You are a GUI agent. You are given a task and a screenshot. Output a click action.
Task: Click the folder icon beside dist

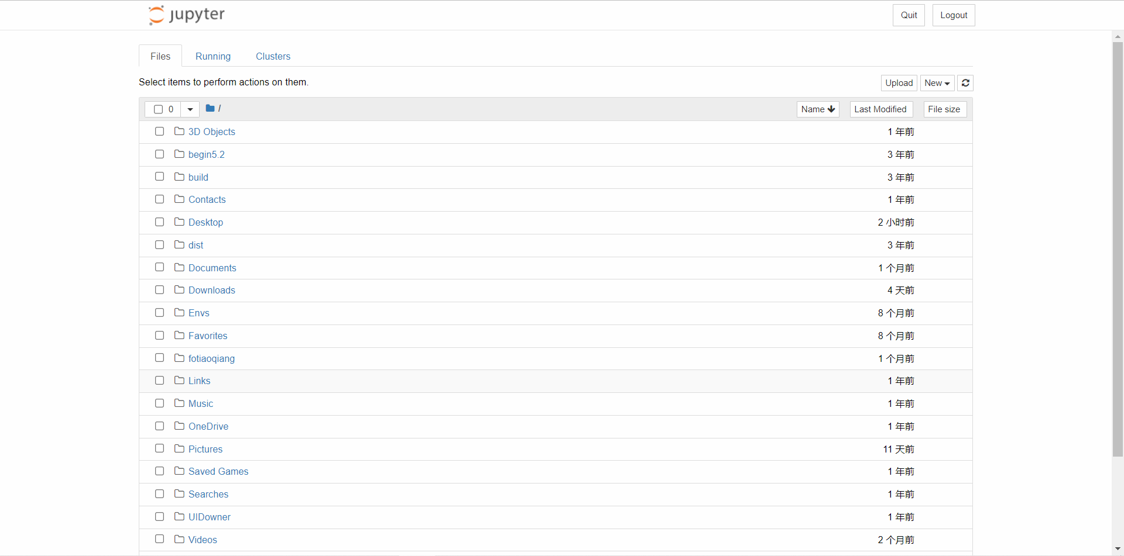point(179,245)
